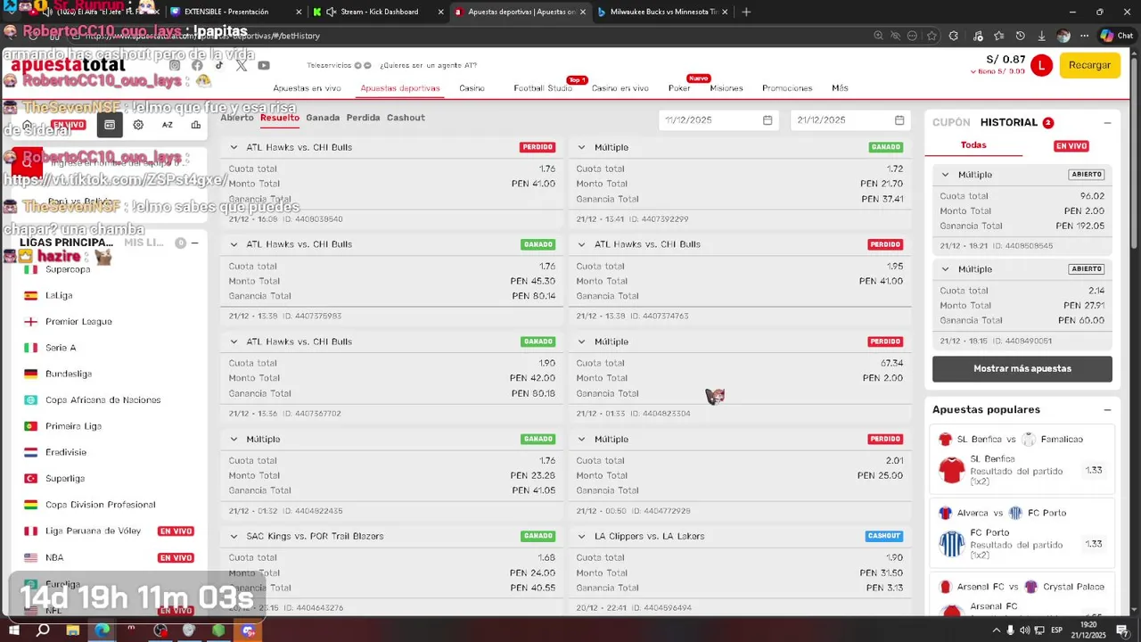Open the statistics bar-chart icon
The height and width of the screenshot is (642, 1141).
pos(195,125)
